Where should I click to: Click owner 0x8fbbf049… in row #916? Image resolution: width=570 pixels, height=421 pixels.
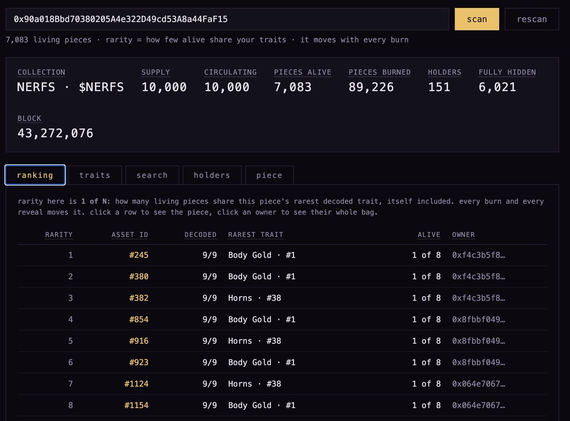(478, 341)
